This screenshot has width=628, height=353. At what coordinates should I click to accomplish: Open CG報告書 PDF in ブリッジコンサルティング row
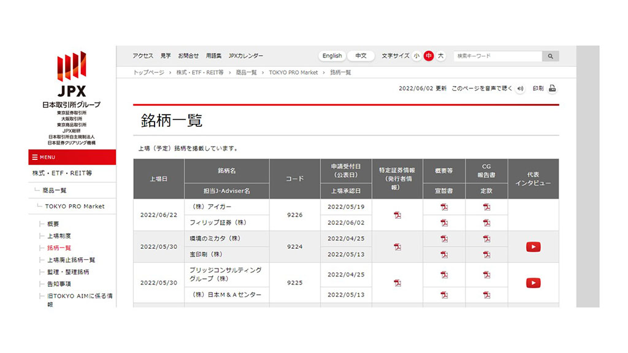(486, 275)
